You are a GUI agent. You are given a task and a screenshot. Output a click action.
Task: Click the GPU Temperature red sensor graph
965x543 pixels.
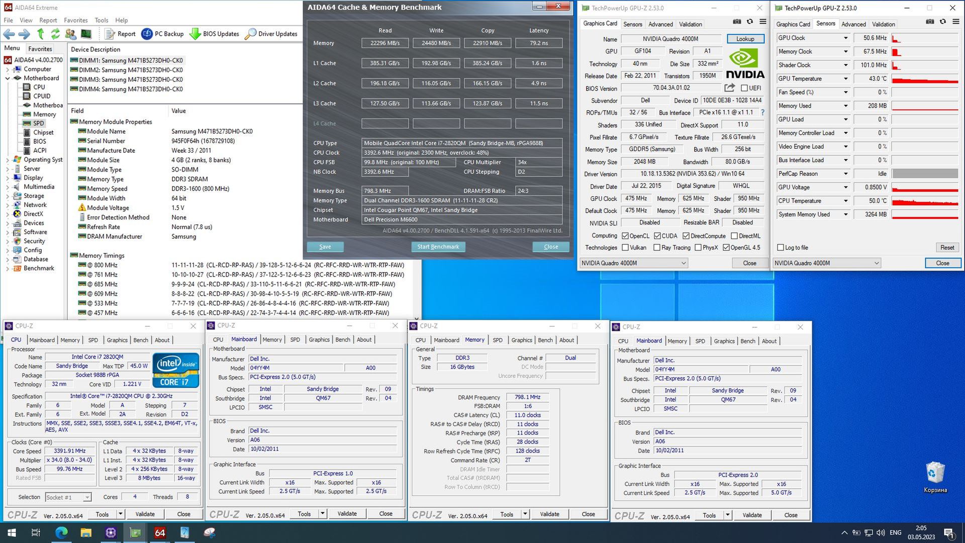[925, 79]
